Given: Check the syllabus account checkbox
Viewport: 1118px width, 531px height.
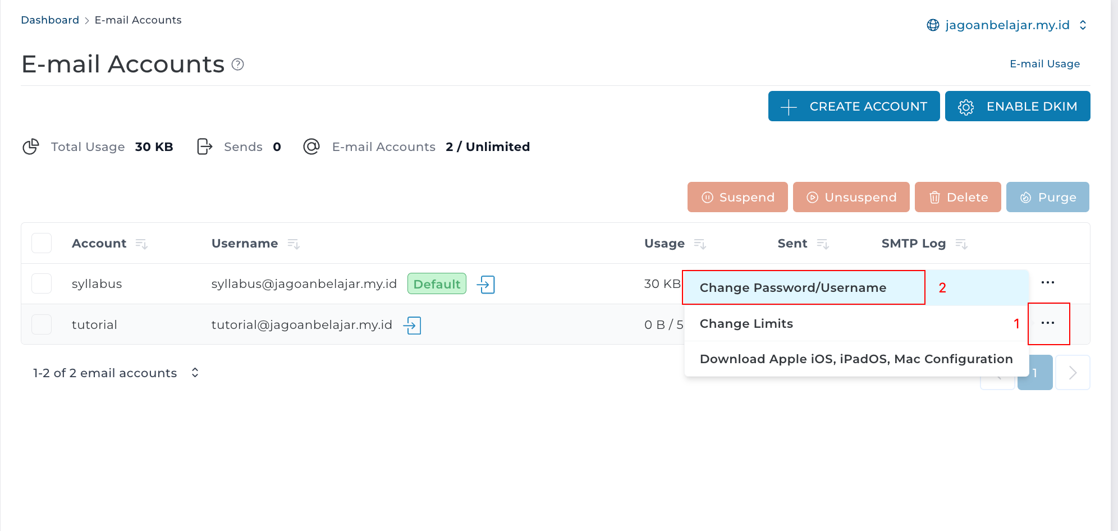Looking at the screenshot, I should point(42,283).
